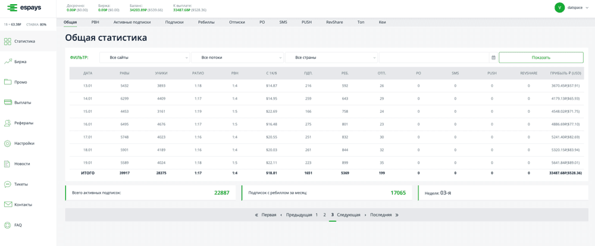Click active subscriptions value 22887
Viewport: 595px width, 246px height.
221,193
